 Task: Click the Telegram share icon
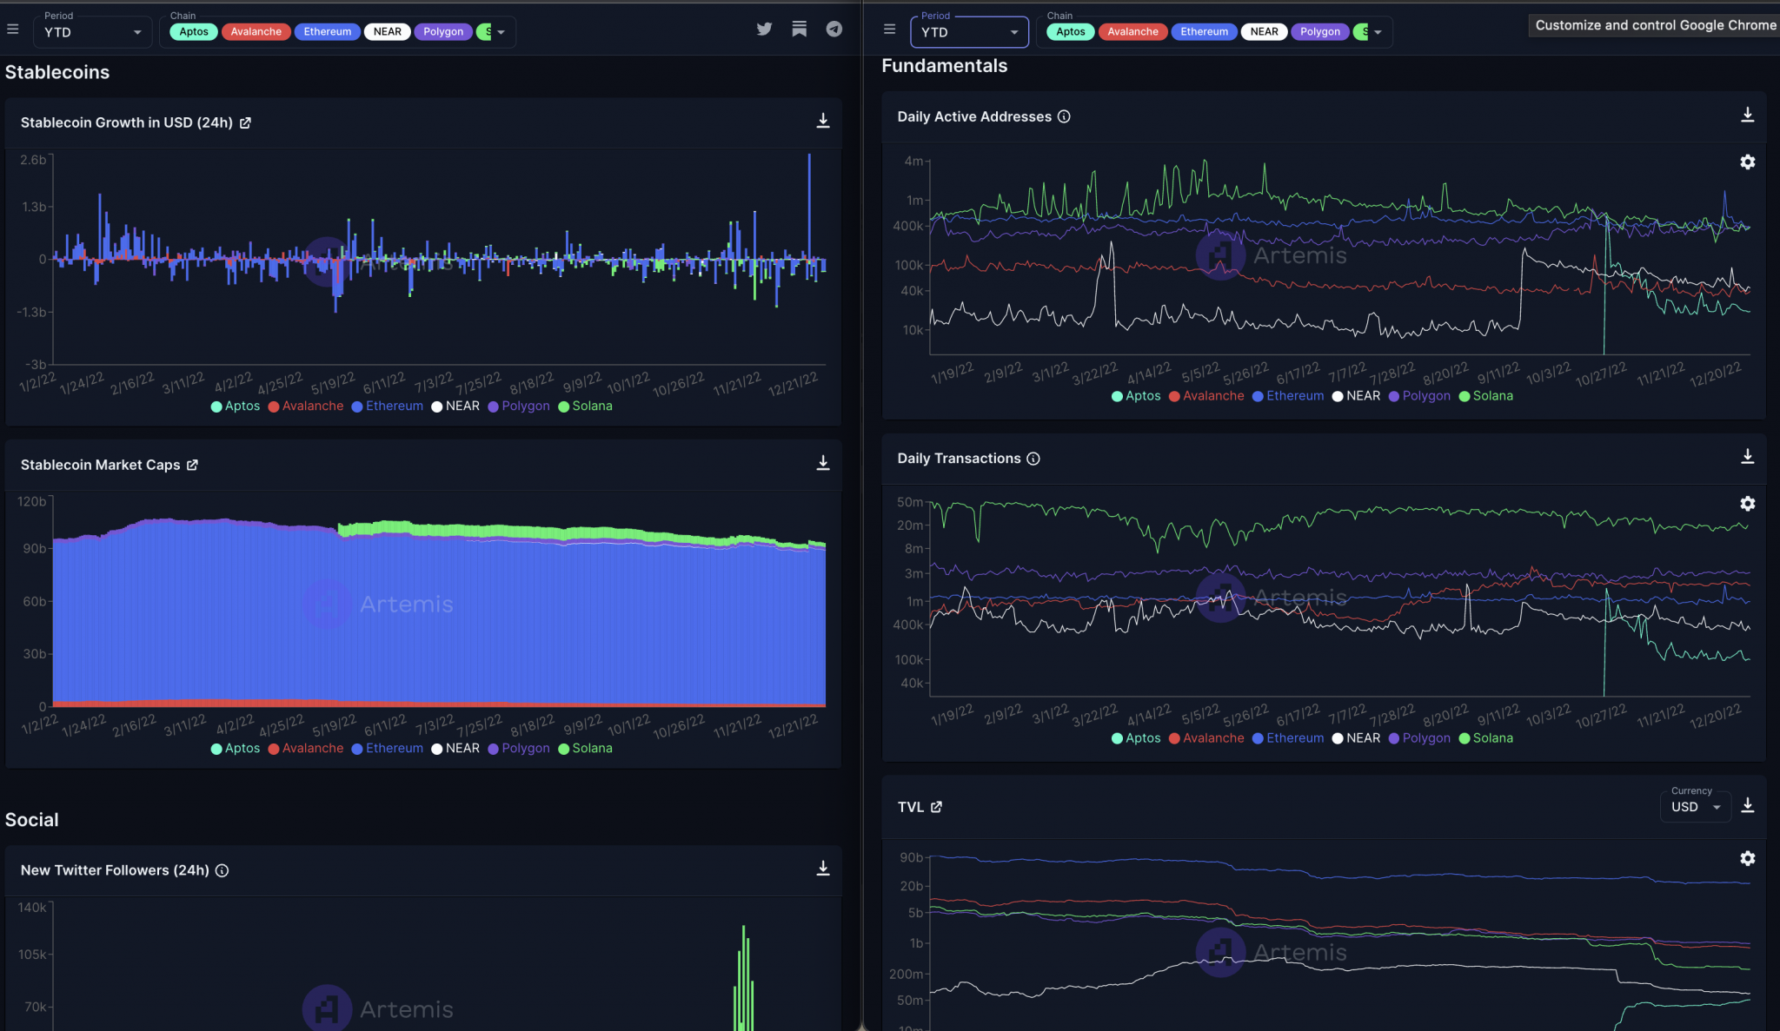point(834,29)
